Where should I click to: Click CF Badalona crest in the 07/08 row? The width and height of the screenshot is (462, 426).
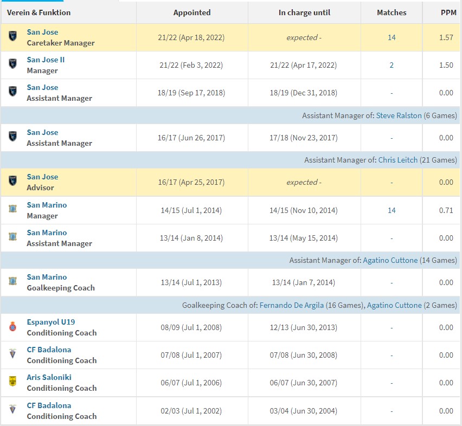(12, 355)
